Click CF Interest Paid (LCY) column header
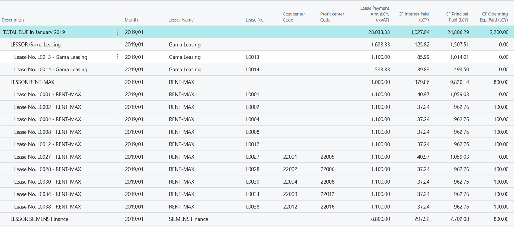Screen dimensions: 514x227 [x=413, y=17]
